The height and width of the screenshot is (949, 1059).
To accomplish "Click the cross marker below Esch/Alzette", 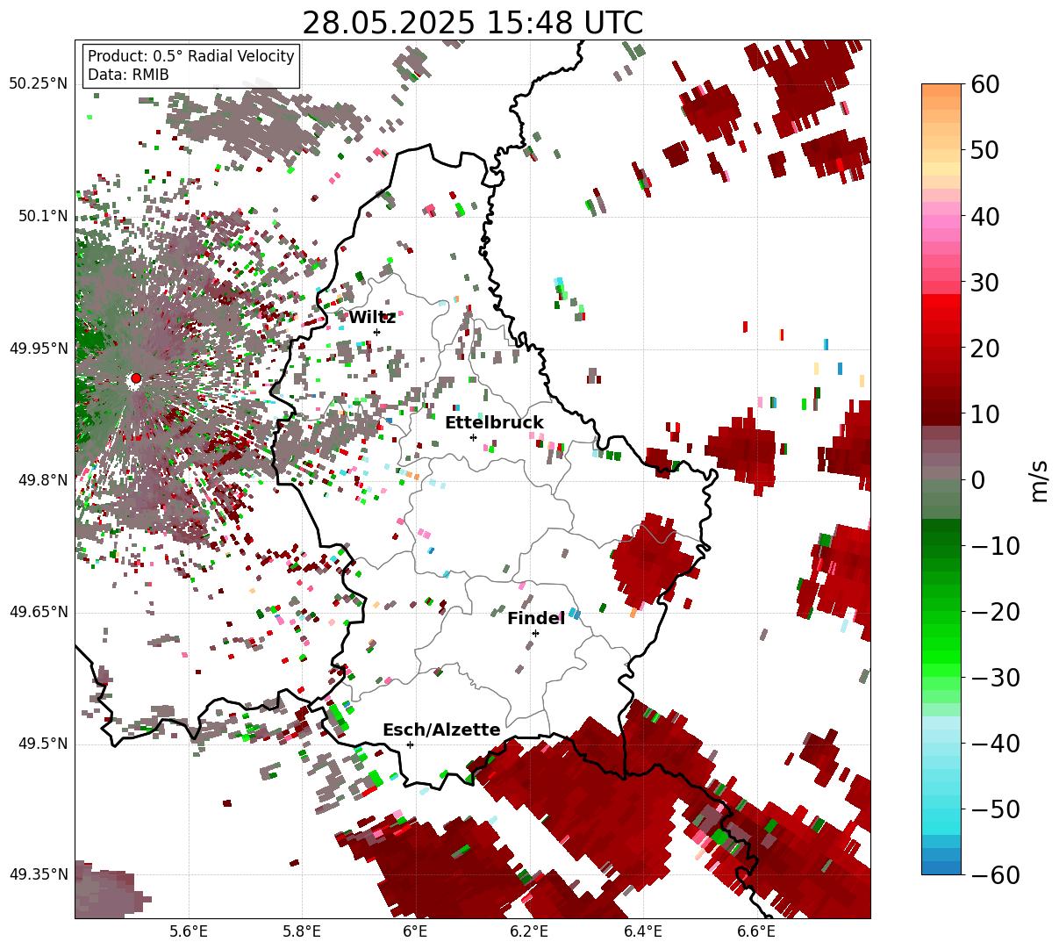I will (410, 744).
